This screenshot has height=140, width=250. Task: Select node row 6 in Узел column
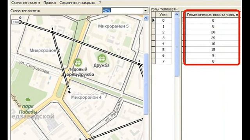tap(163, 55)
